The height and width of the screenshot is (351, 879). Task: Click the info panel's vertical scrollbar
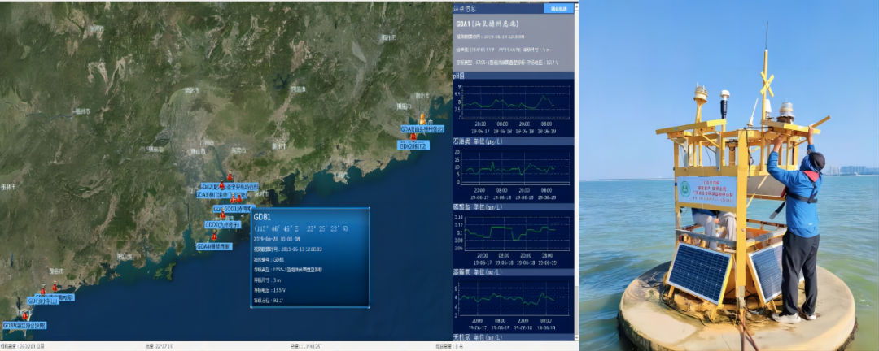click(576, 162)
